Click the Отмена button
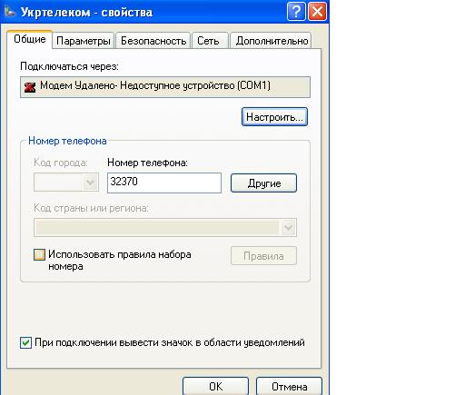 point(289,386)
